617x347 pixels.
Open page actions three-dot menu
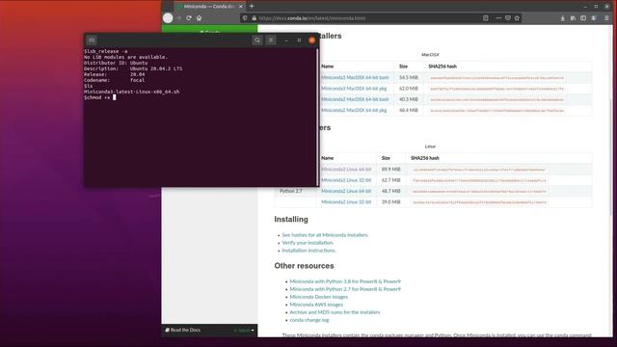(498, 18)
